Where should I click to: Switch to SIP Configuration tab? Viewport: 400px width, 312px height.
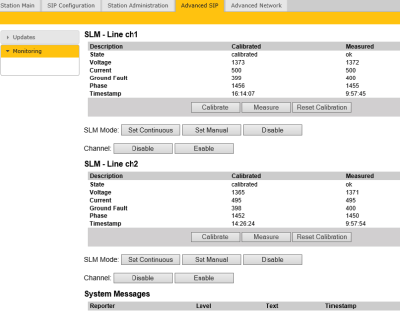tap(71, 6)
